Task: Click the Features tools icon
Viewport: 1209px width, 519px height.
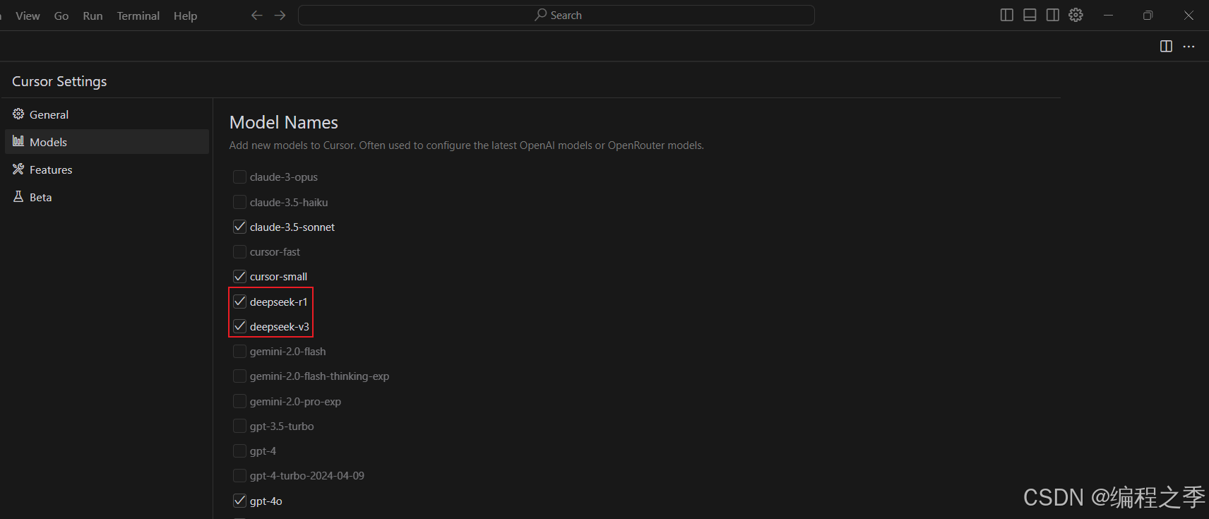Action: point(18,169)
